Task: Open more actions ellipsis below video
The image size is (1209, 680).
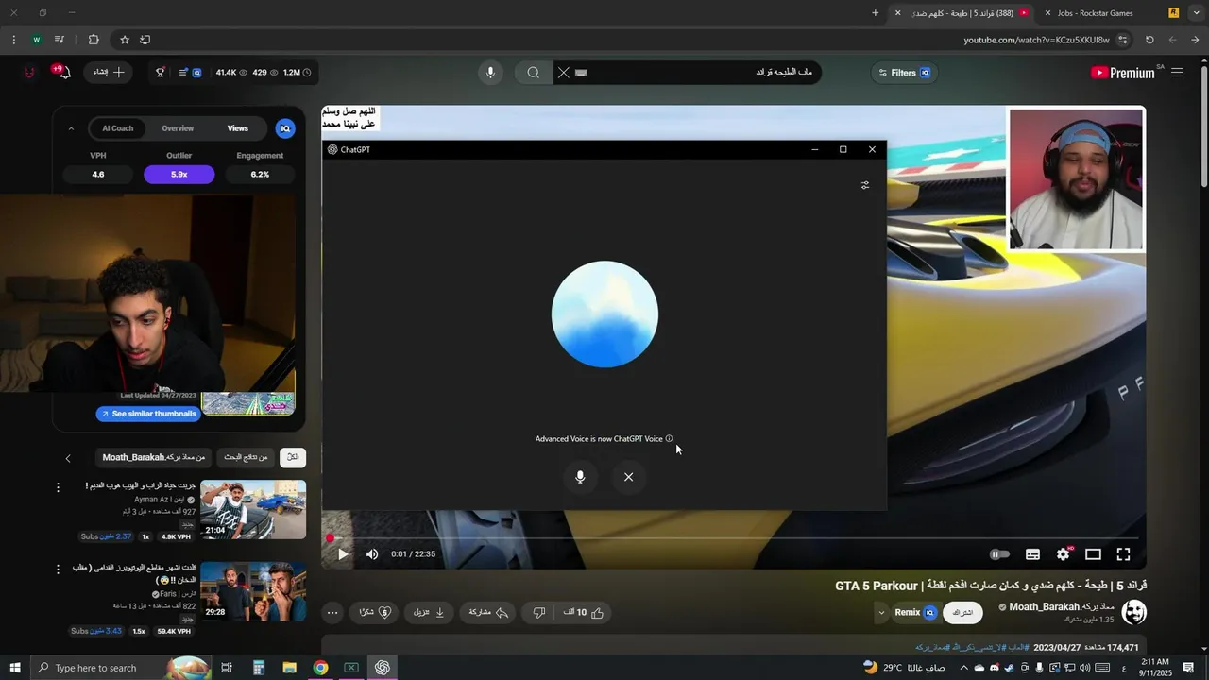Action: point(332,612)
